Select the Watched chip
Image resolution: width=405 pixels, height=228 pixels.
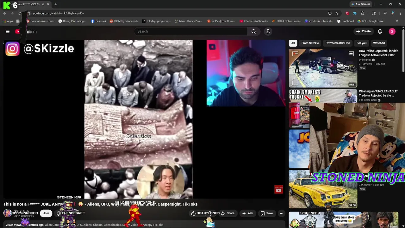click(379, 43)
